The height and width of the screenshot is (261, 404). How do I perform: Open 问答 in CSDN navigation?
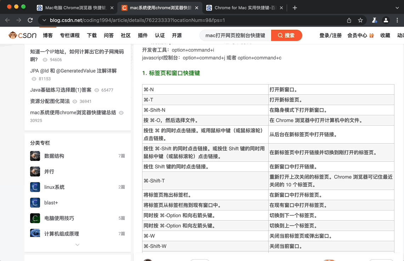tap(109, 35)
